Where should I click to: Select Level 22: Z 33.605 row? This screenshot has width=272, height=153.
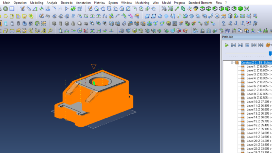259,149
